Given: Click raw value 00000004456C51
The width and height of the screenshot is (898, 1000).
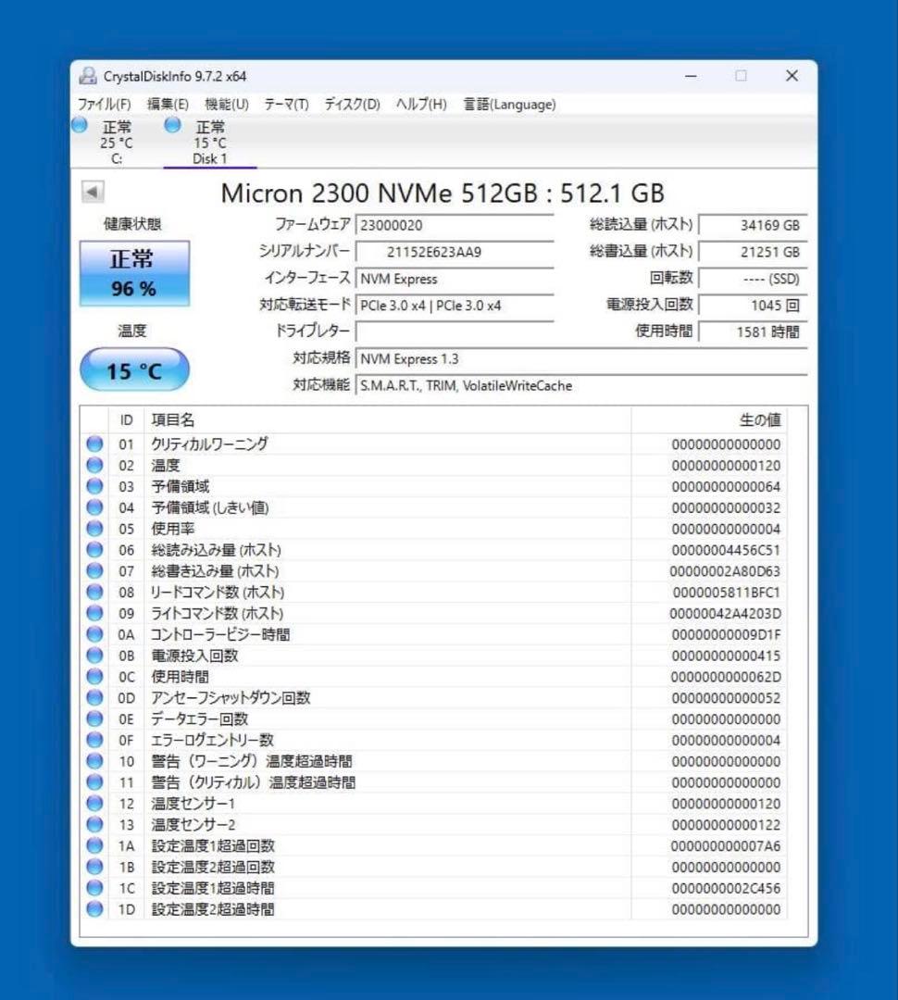Looking at the screenshot, I should [726, 550].
